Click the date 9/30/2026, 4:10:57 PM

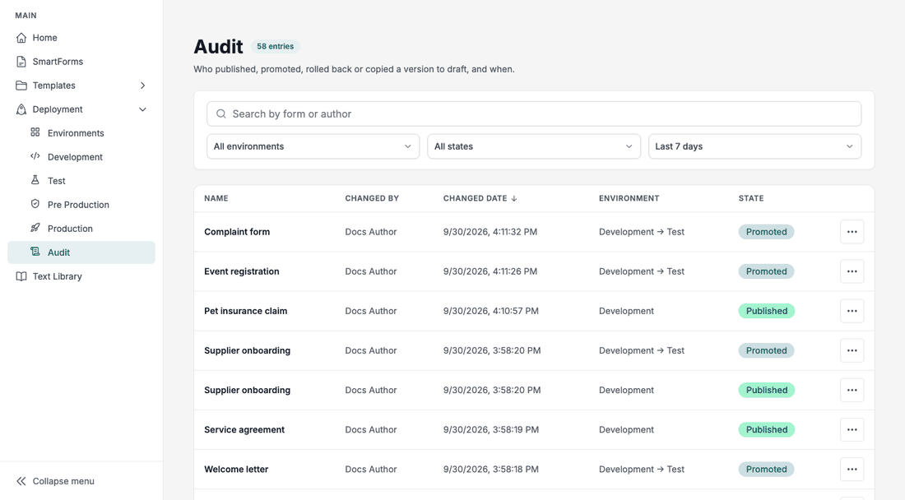490,311
